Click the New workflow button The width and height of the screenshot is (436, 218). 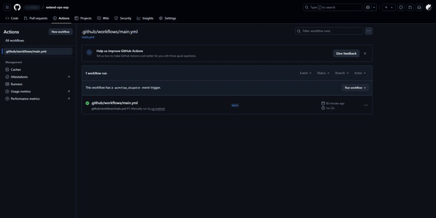click(60, 32)
